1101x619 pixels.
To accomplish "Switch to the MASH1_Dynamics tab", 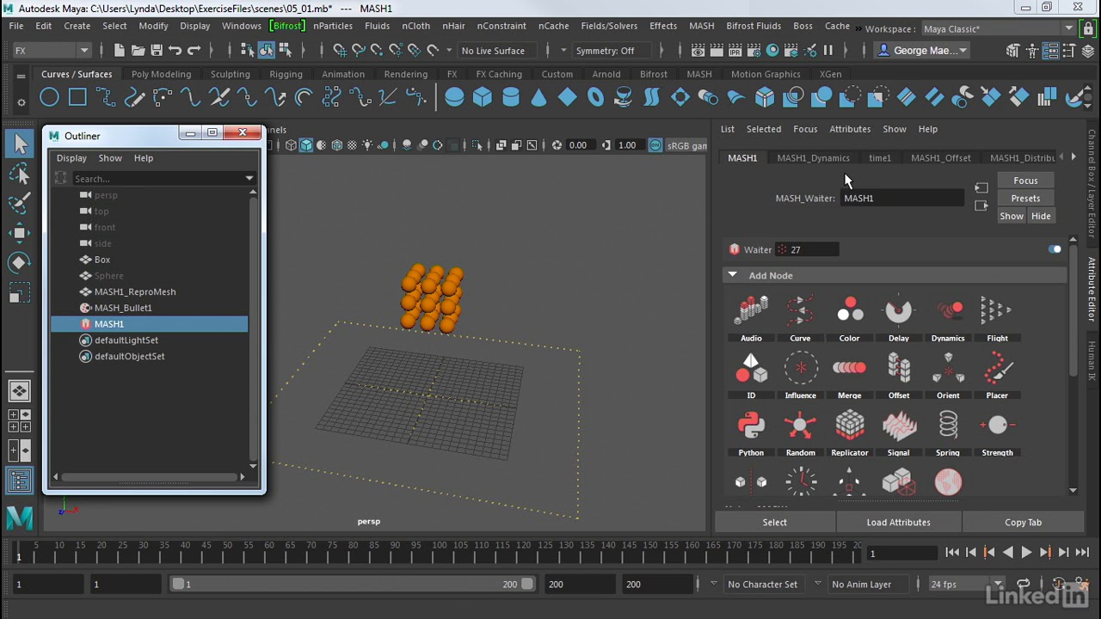I will point(813,158).
